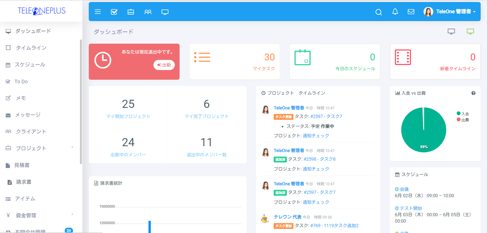
Task: Open 今日のスケジュール link
Action: coord(355,69)
